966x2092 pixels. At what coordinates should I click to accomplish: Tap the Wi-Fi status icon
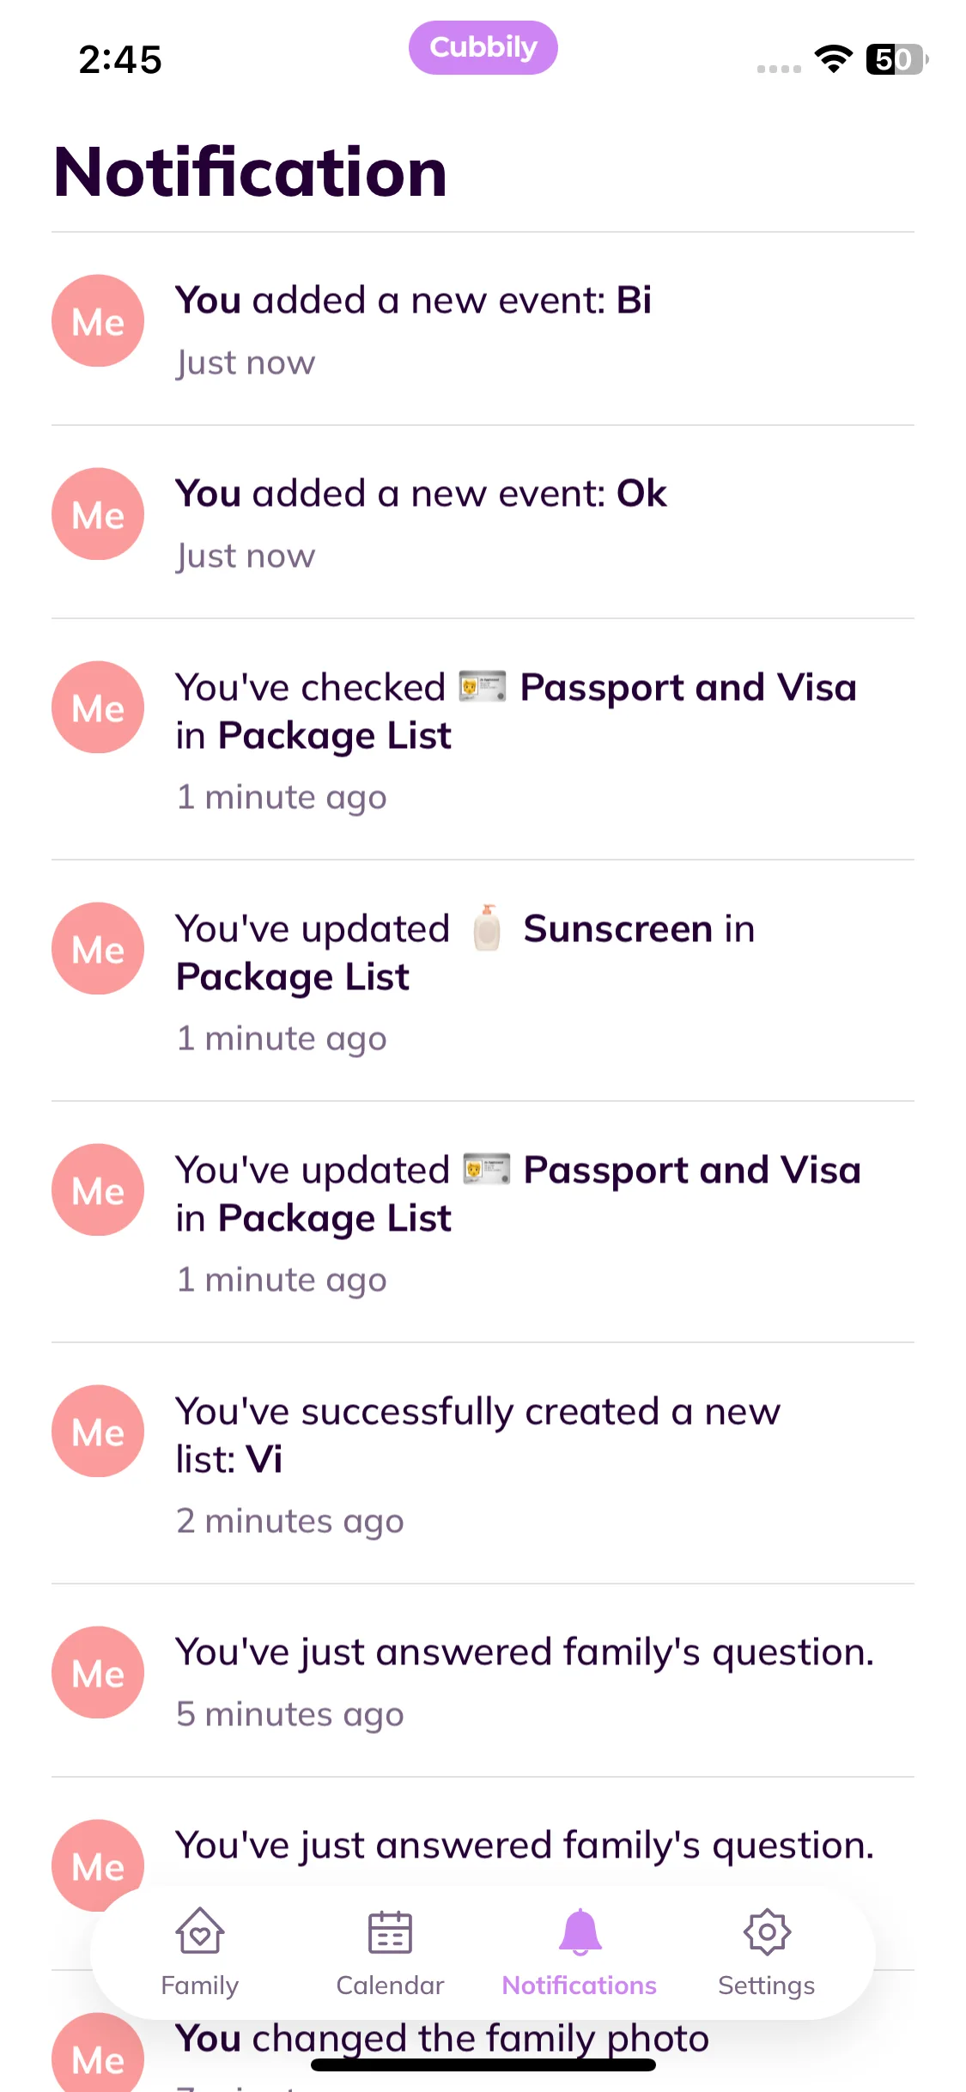click(x=833, y=59)
